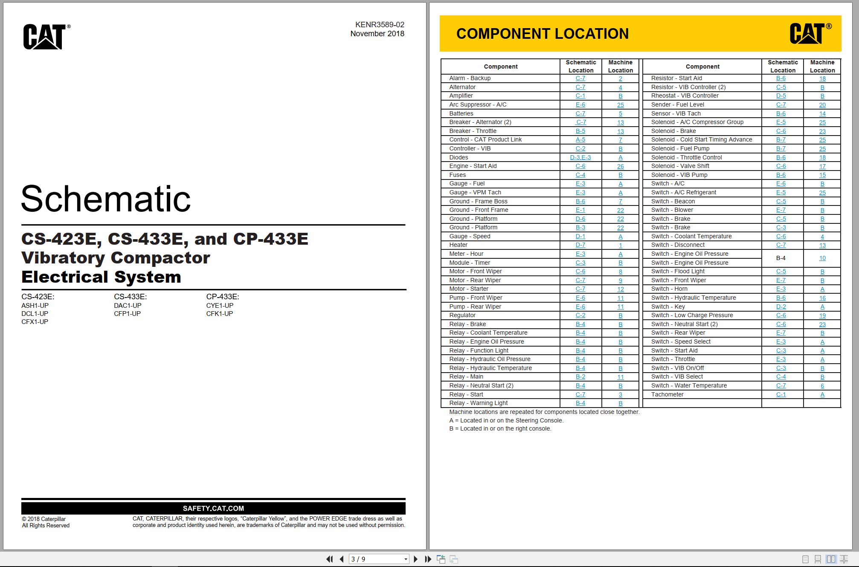Open schematic location C-1 for Tachometer
The image size is (859, 567).
pyautogui.click(x=781, y=394)
